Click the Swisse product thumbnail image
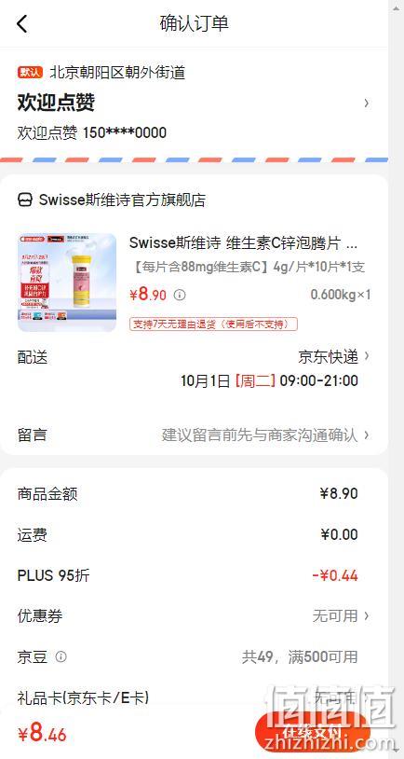 67,283
